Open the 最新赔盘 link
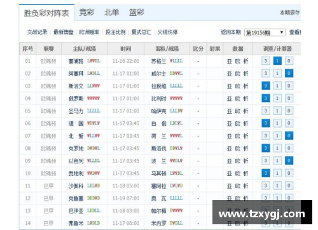 (64, 32)
